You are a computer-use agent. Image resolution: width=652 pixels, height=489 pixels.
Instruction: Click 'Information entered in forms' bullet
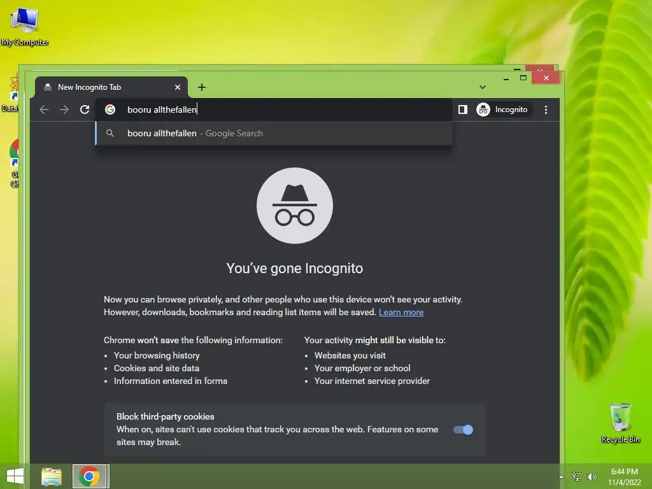tap(171, 381)
